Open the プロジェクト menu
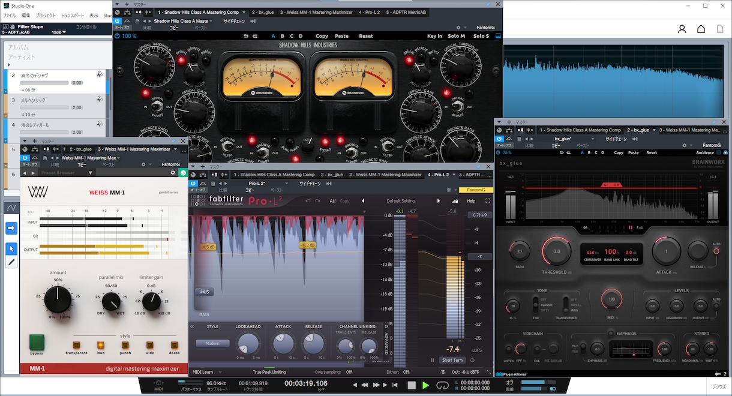732x396 pixels. (46, 14)
